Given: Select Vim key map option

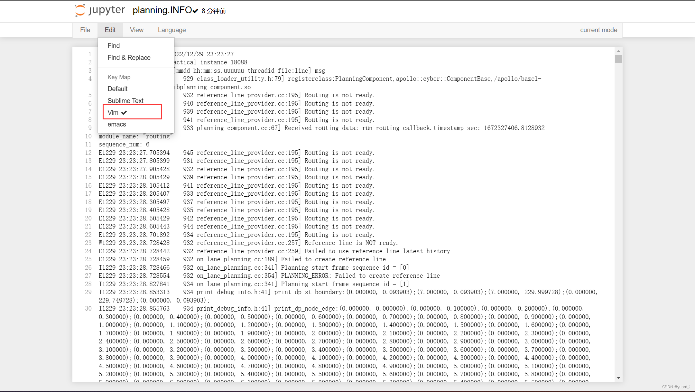Looking at the screenshot, I should coord(113,113).
